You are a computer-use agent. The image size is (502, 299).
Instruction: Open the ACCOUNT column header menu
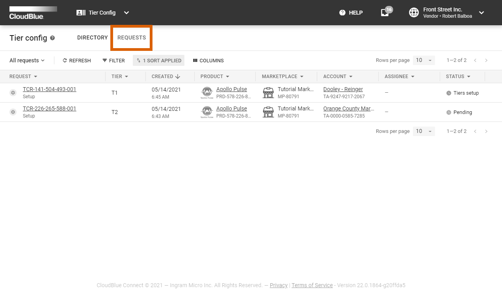338,77
